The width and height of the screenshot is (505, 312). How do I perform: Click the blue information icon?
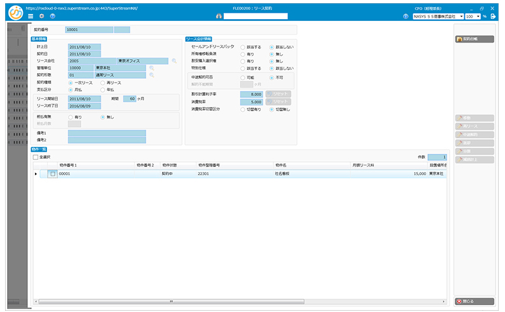[406, 17]
